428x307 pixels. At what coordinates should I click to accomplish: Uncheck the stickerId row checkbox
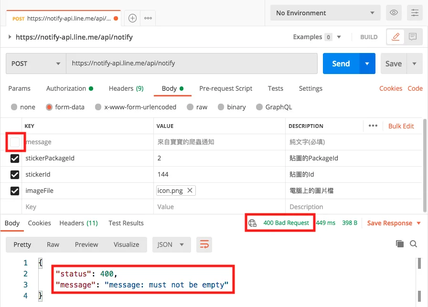(15, 174)
